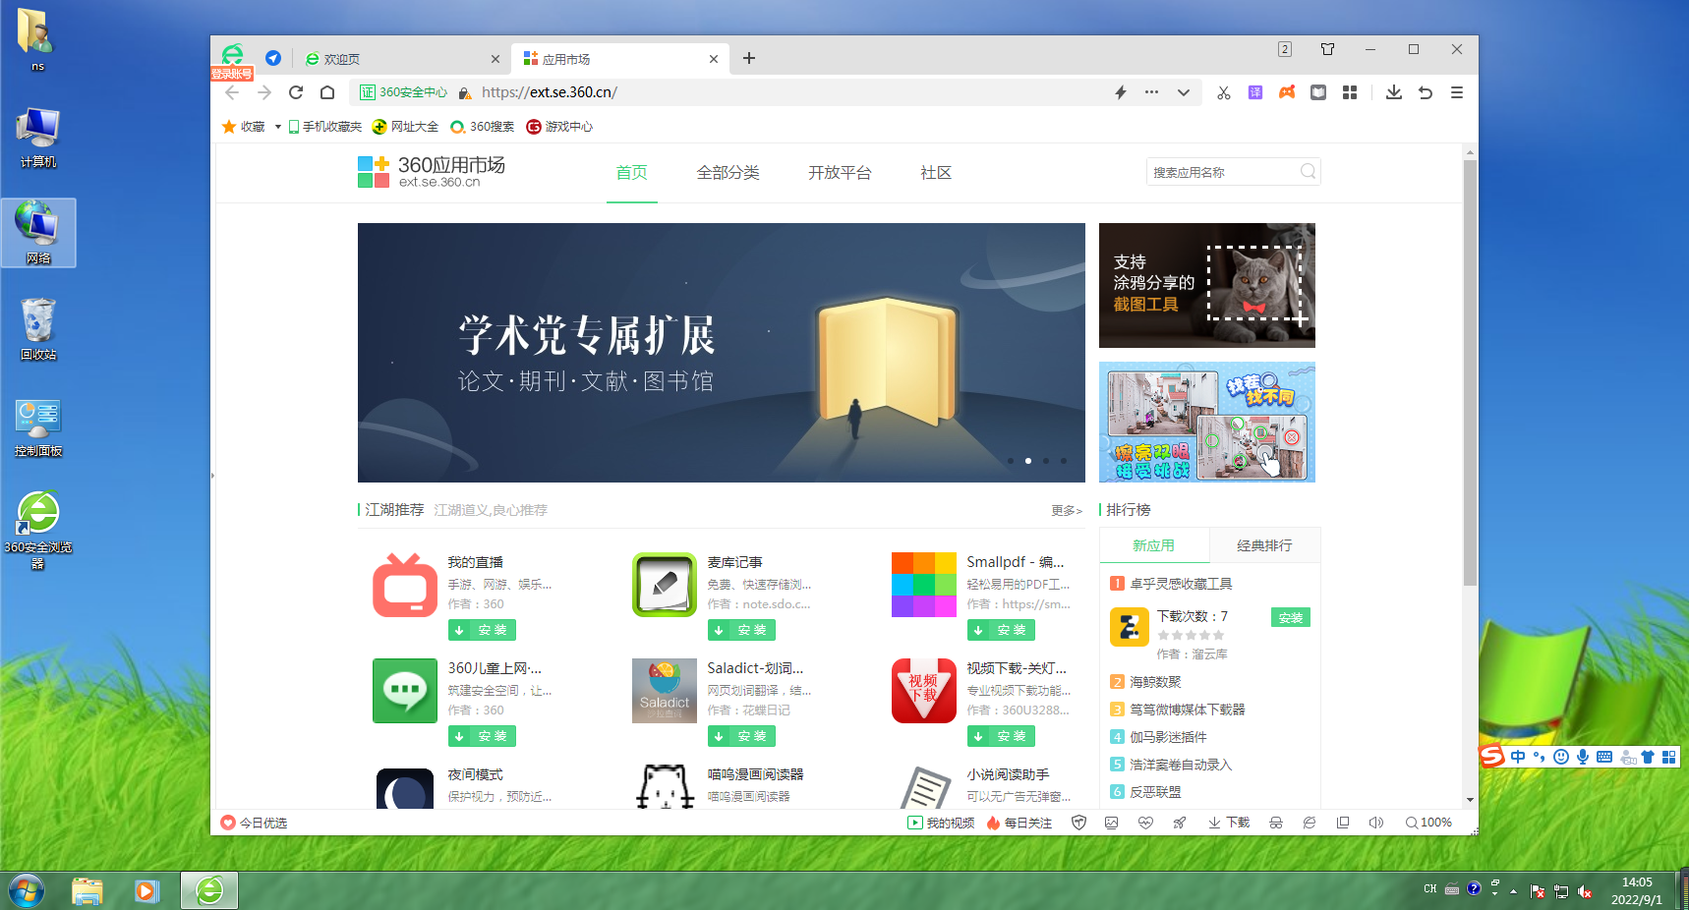Open 伽马影迷插件 ranking entry
This screenshot has width=1689, height=910.
[x=1169, y=737]
